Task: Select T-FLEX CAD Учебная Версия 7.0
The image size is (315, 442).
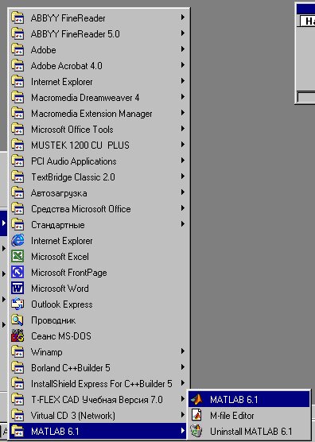Action: 99,400
